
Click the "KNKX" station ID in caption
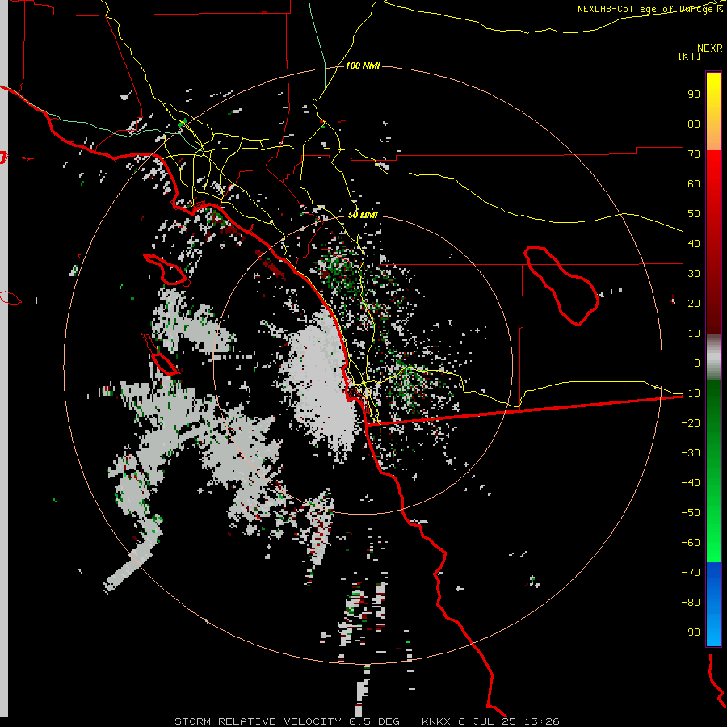pos(436,721)
